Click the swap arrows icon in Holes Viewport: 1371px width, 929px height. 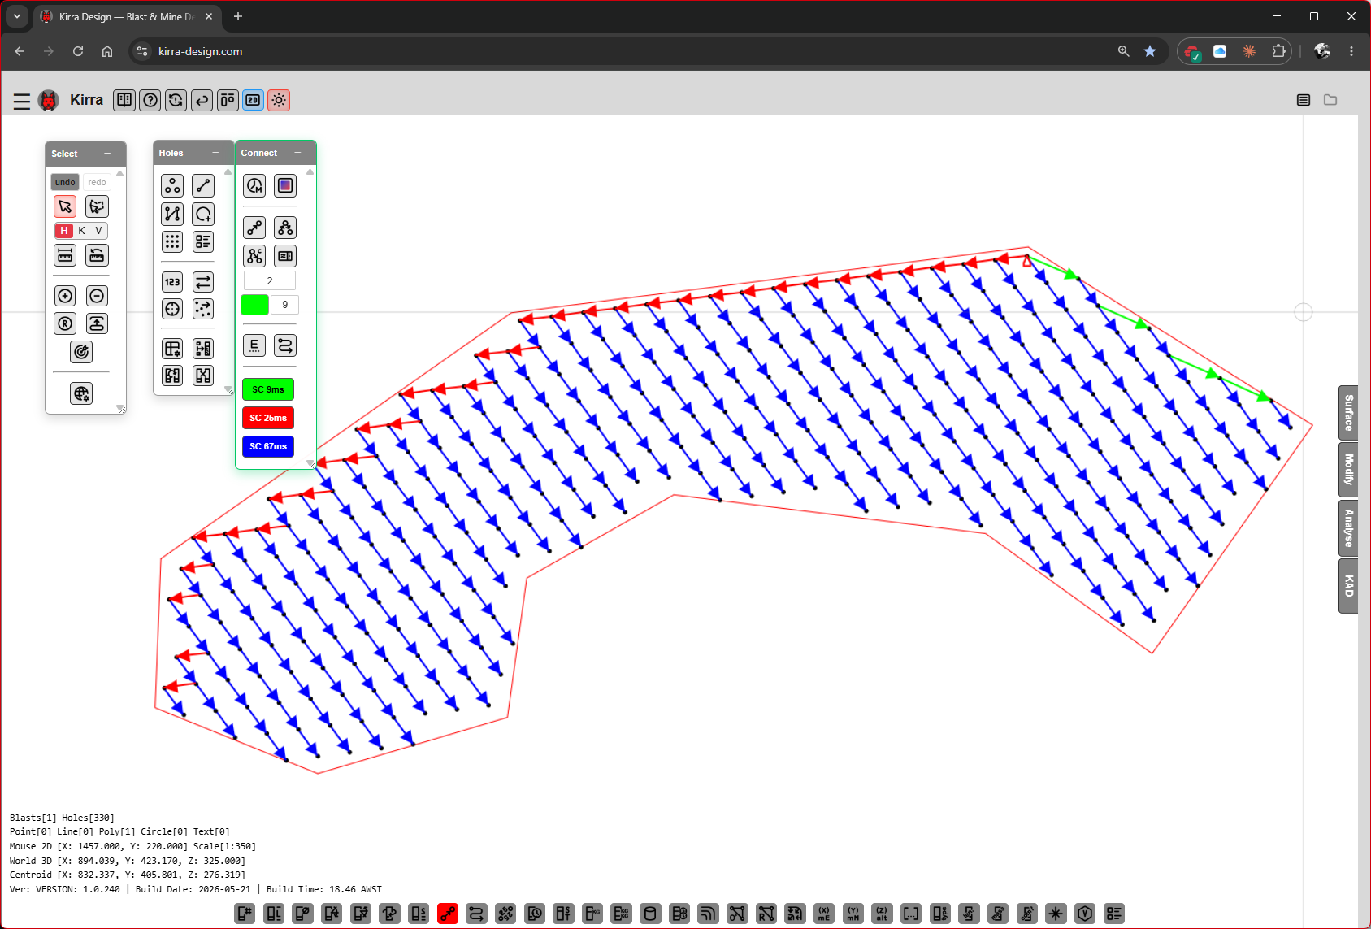[203, 282]
